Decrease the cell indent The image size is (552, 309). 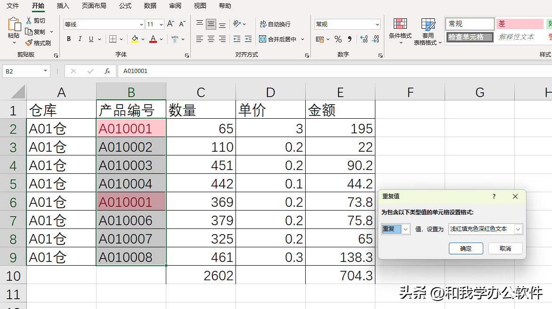click(x=237, y=39)
